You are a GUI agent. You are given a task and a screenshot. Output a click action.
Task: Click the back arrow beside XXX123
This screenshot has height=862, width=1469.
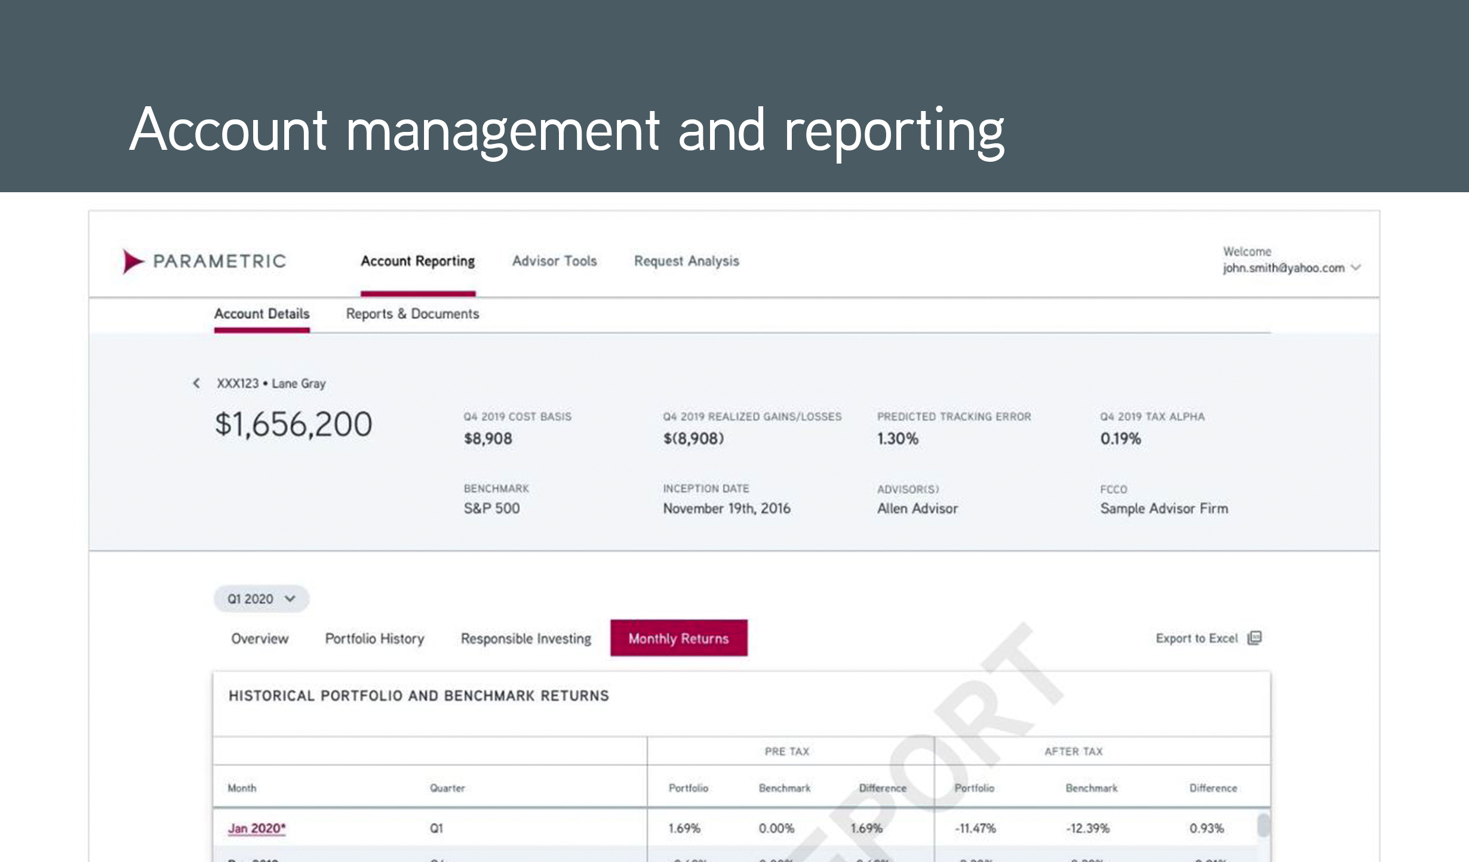point(196,384)
